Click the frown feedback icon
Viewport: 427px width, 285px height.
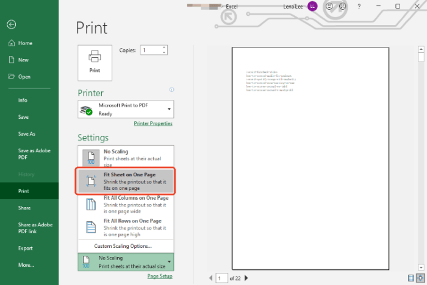(343, 6)
